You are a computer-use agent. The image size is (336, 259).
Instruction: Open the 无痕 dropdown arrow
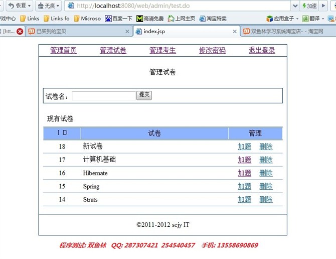tap(58, 6)
